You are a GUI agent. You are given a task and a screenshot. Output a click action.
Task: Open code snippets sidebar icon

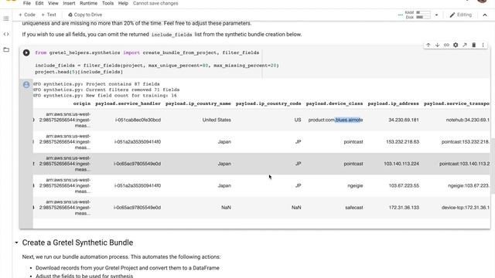(6, 34)
